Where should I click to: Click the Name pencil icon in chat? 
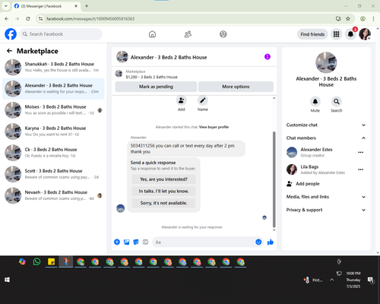203,101
